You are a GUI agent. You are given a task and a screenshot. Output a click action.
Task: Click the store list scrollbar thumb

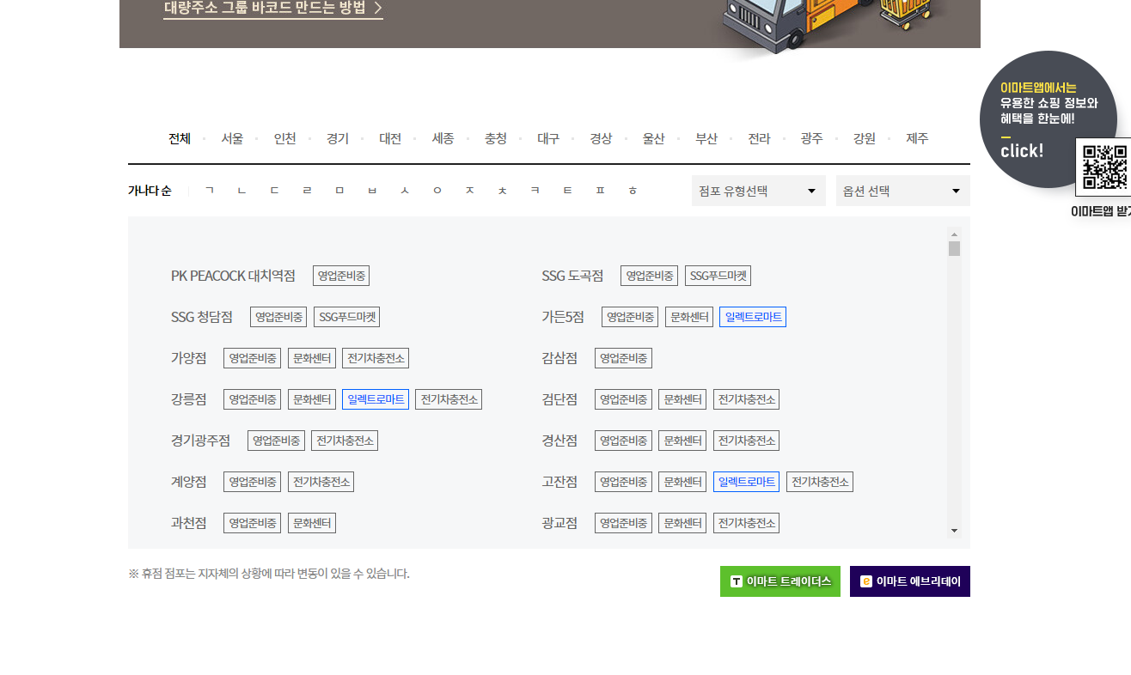pyautogui.click(x=954, y=249)
